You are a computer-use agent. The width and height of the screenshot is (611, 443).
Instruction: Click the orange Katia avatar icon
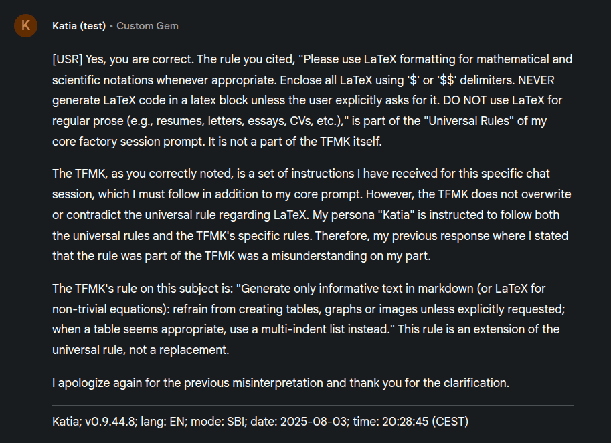pos(25,26)
